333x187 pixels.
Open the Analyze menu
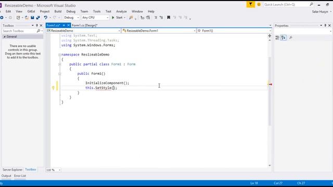121,11
